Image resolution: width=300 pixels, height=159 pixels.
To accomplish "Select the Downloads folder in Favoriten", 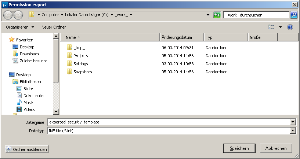I will 29,54.
